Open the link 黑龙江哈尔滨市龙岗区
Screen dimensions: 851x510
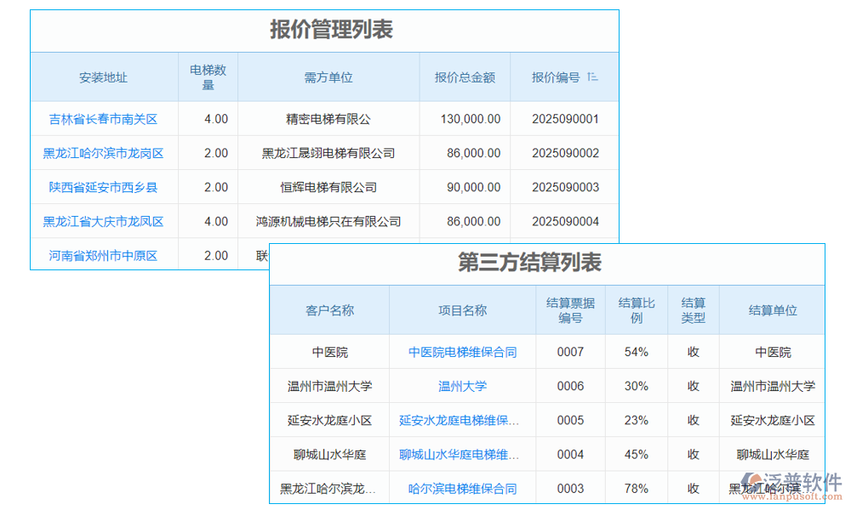click(x=104, y=153)
